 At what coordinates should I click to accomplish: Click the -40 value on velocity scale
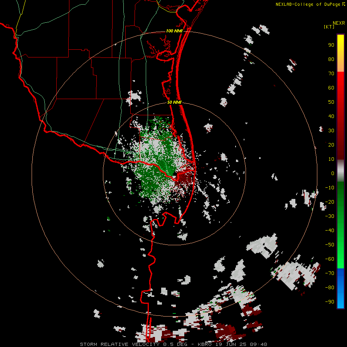point(330,231)
